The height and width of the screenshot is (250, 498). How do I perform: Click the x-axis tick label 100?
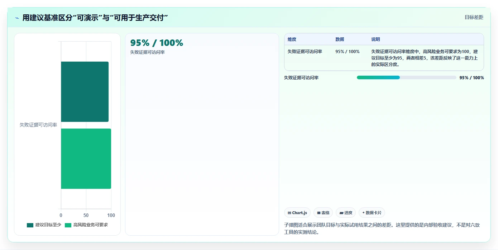coord(111,216)
